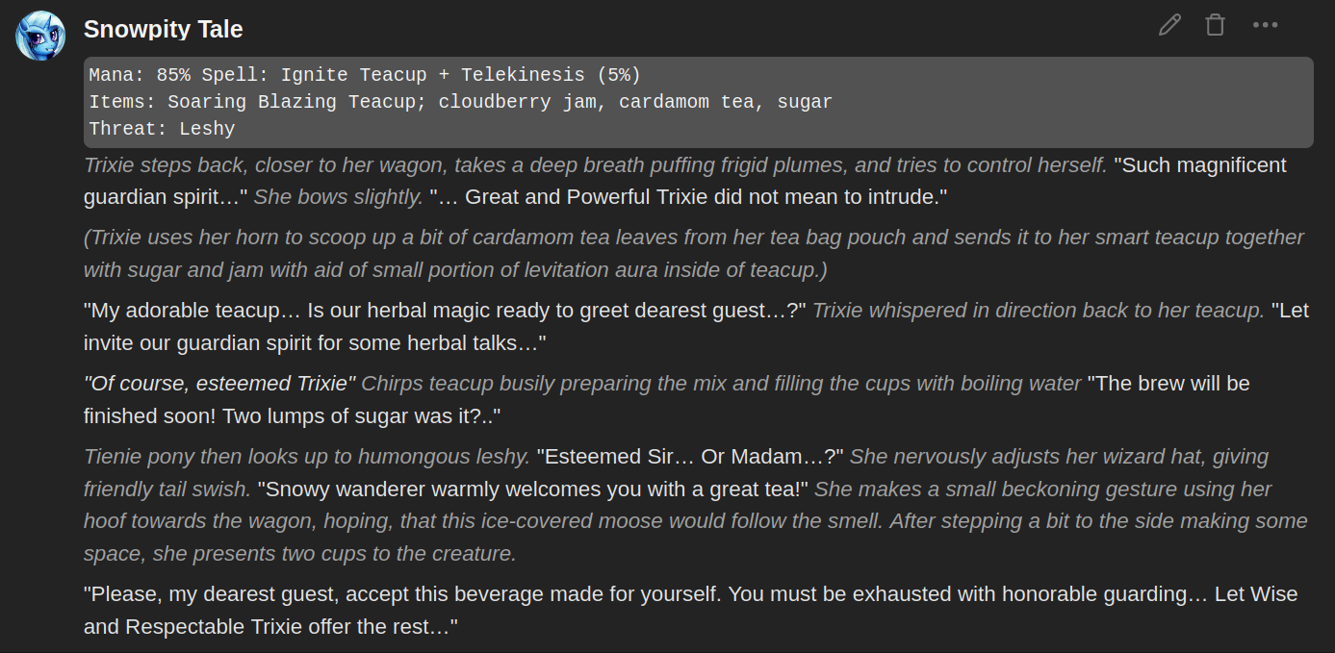
Task: Click "Snowy wanderer warmly welcomes you" quote
Action: (533, 490)
